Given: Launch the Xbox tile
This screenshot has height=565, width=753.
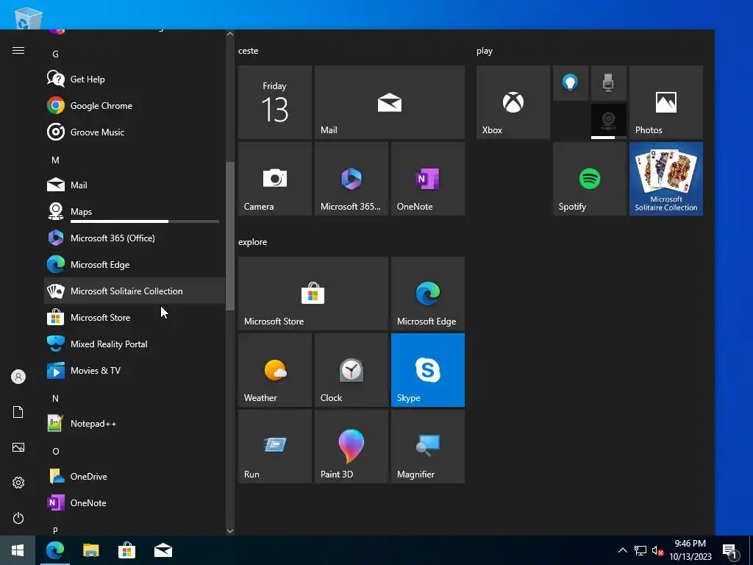Looking at the screenshot, I should 513,102.
